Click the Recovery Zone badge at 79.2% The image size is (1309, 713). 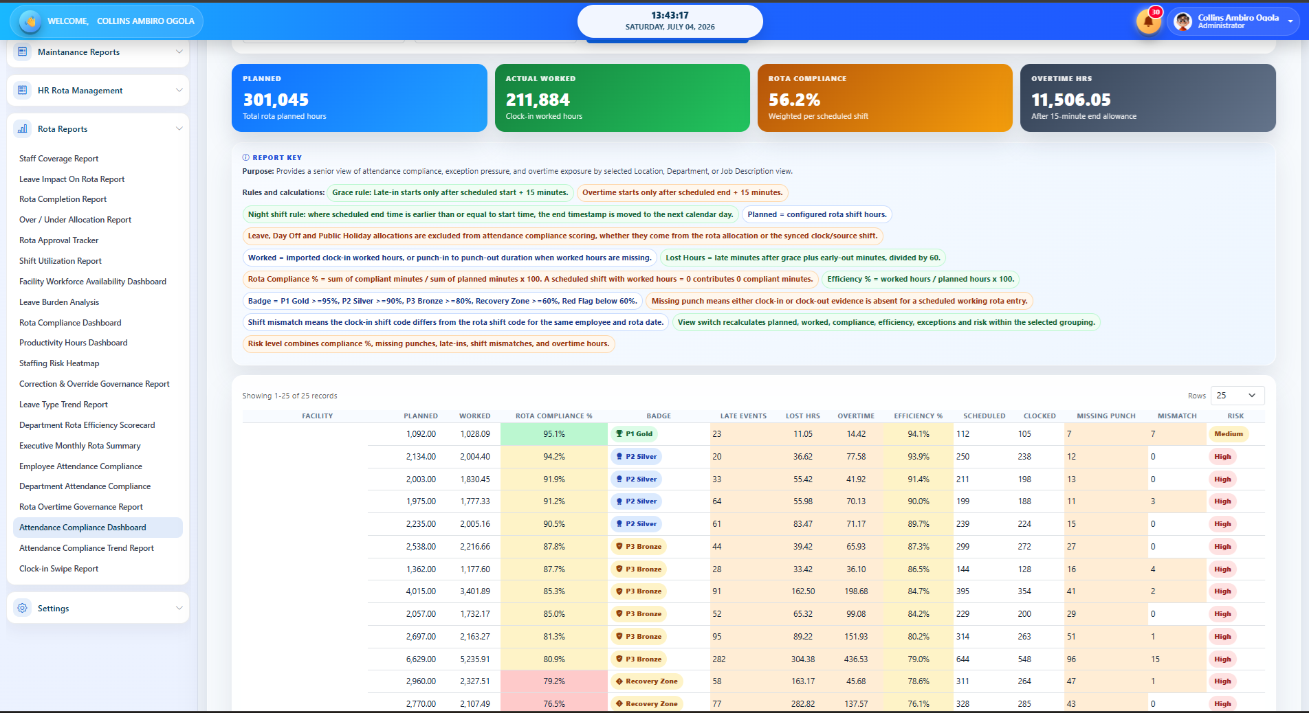(646, 681)
